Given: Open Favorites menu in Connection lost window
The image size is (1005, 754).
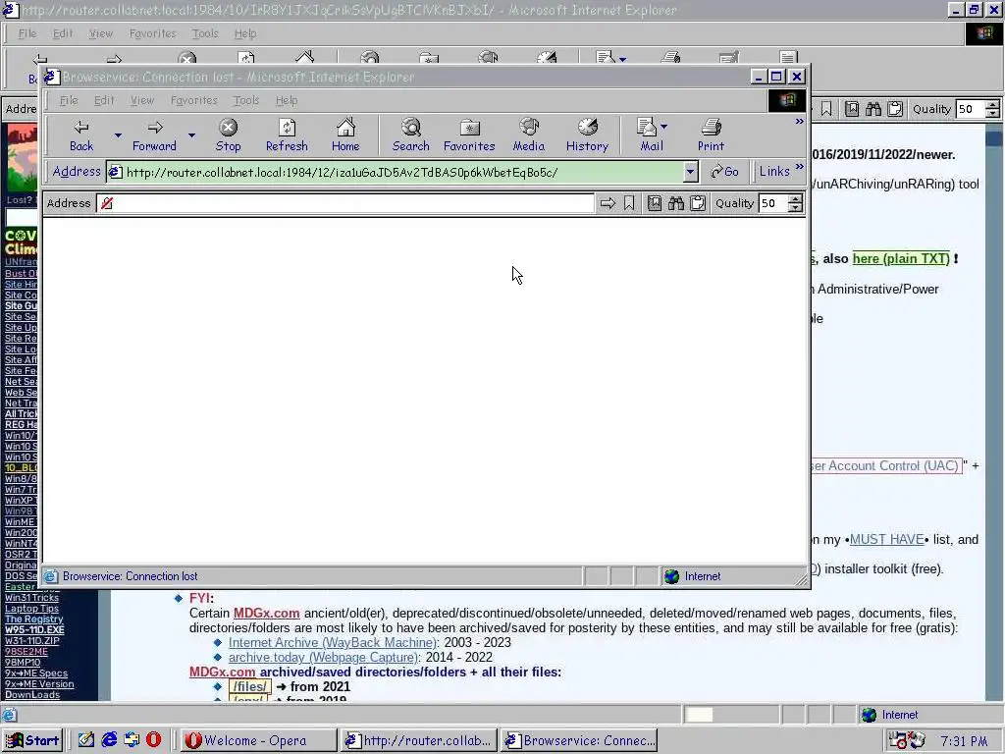Looking at the screenshot, I should click(x=193, y=100).
